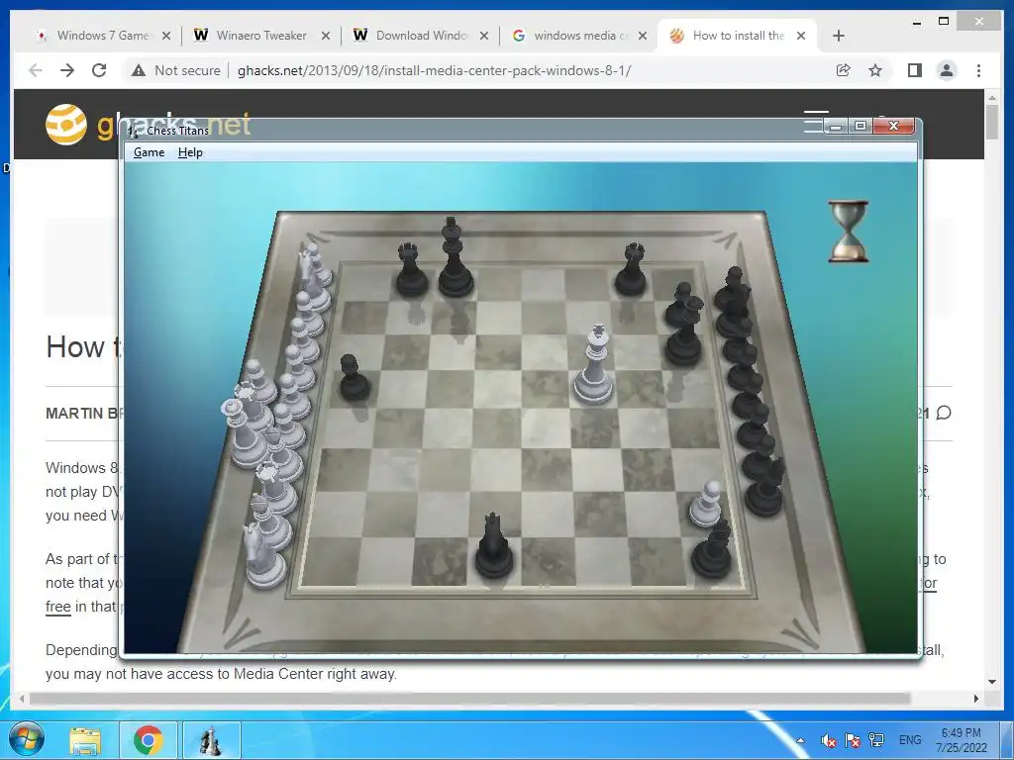The width and height of the screenshot is (1014, 760).
Task: Open the Help menu in Chess Titans
Action: click(190, 152)
